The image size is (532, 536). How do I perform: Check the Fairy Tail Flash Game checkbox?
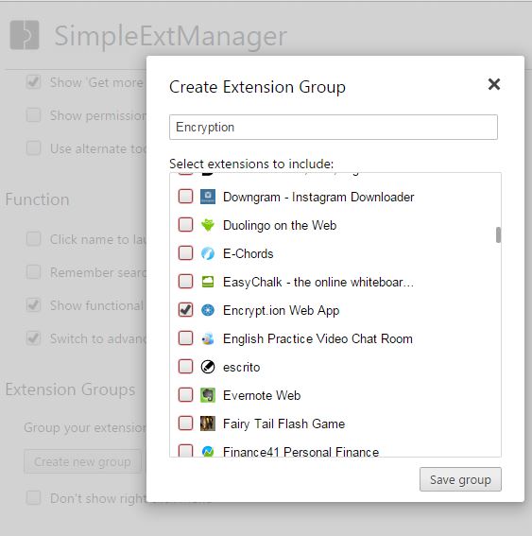click(x=185, y=424)
